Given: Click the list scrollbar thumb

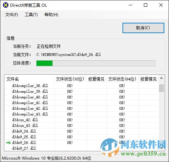Looking at the screenshot, I should point(161,88).
